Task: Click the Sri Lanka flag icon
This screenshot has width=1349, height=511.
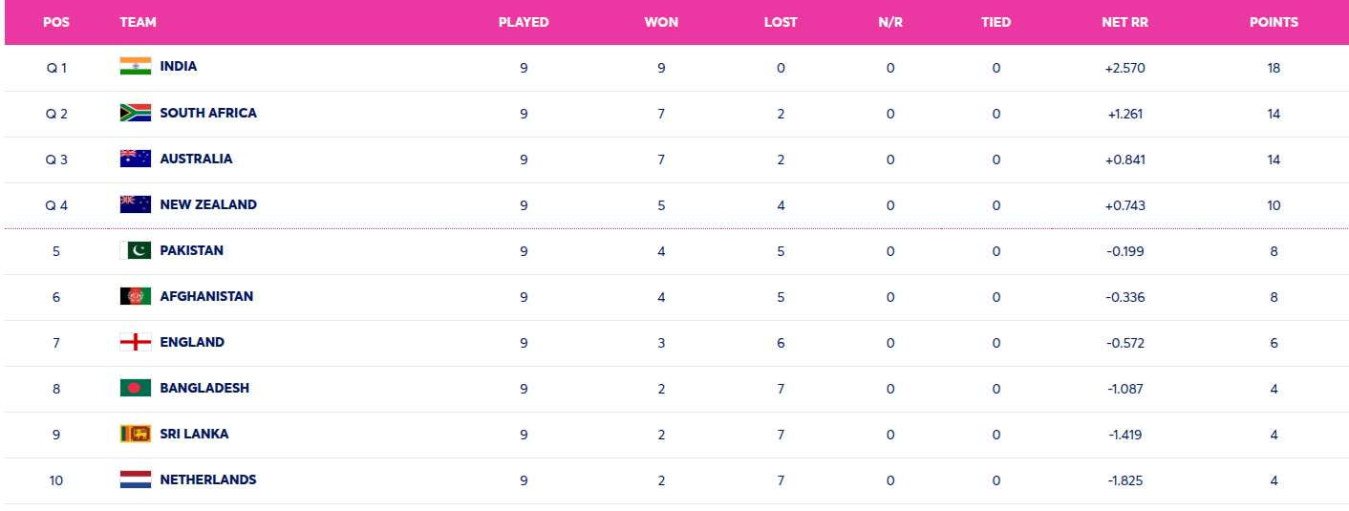Action: (135, 434)
